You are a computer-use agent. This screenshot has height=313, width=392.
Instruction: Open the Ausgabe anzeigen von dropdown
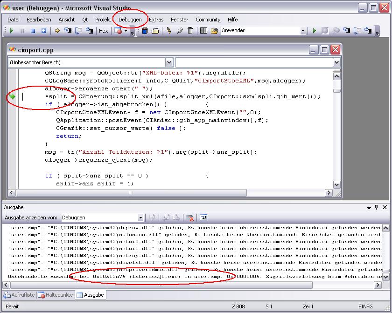tap(140, 218)
